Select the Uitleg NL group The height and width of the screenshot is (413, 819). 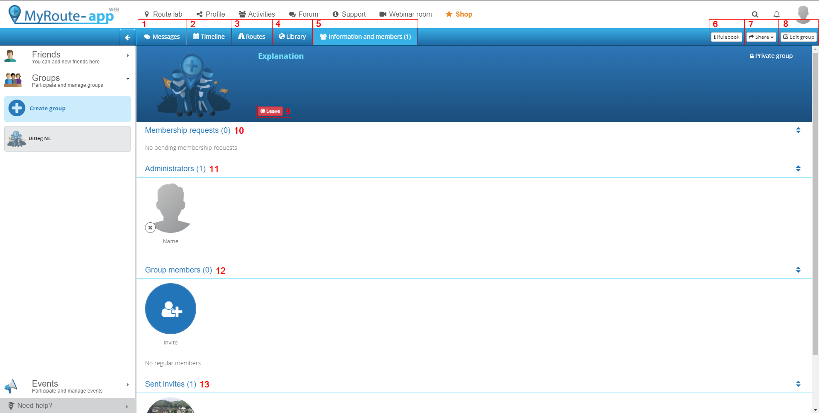point(67,139)
